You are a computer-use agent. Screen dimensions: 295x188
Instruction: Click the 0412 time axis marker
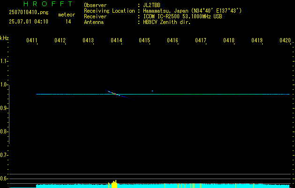click(60, 40)
